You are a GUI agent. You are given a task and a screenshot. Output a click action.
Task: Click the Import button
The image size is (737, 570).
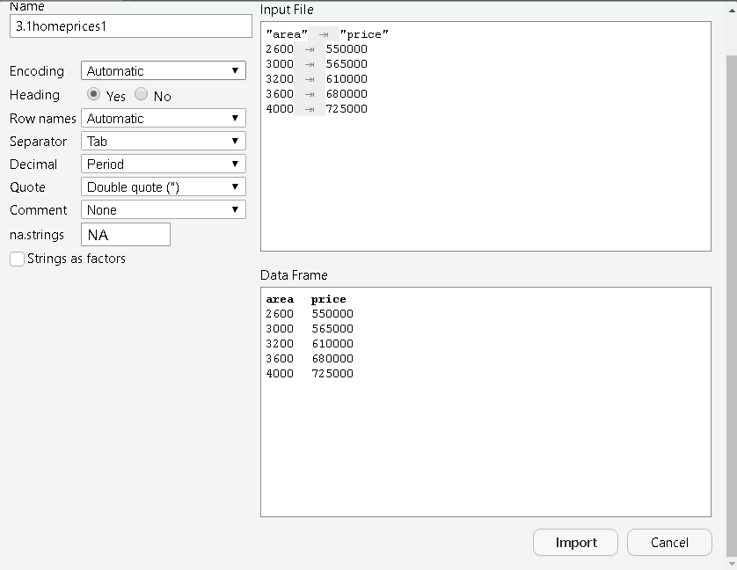(x=575, y=542)
